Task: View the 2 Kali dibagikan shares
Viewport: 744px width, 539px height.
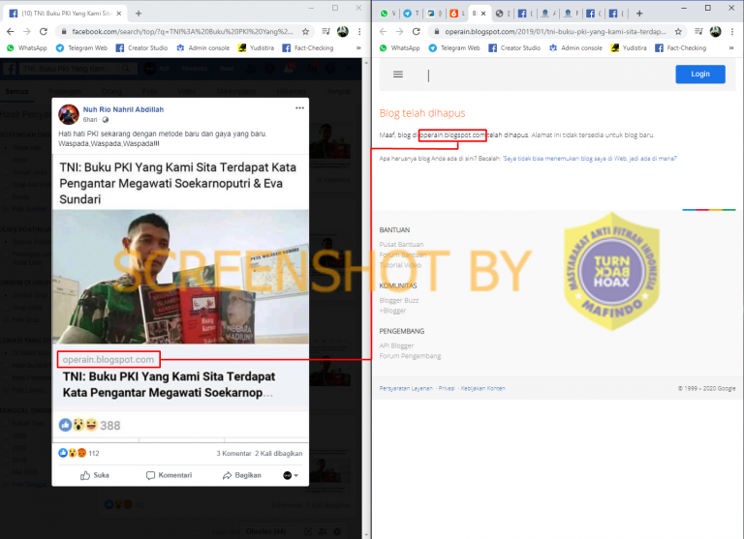Action: 279,453
